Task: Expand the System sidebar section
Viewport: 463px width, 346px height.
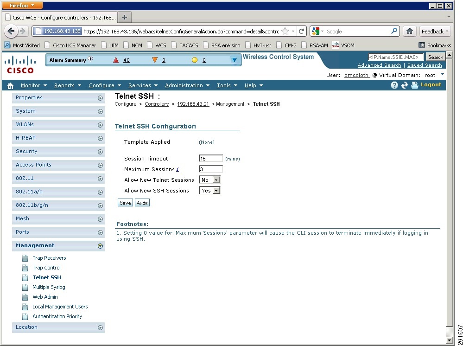Action: click(x=101, y=111)
